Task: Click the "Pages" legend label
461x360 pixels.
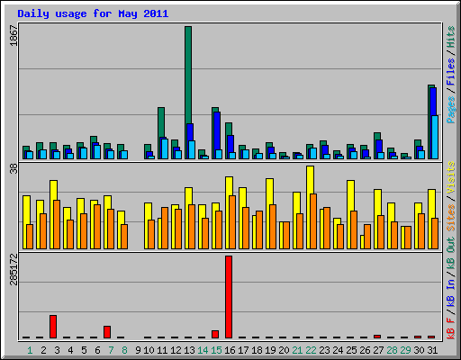Action: coord(450,110)
